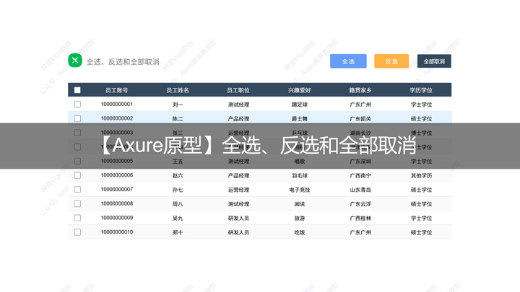The height and width of the screenshot is (292, 520).
Task: Click 运营经理 in the 孙七 row
Action: tap(238, 190)
